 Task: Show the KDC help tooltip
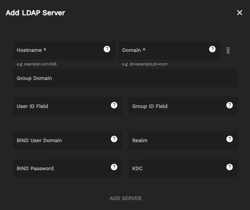[230, 167]
